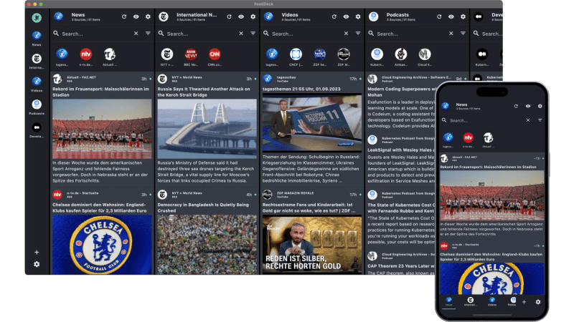
Task: Open 'tagesthemen 21:55 Uhr' video item
Action: pyautogui.click(x=301, y=89)
